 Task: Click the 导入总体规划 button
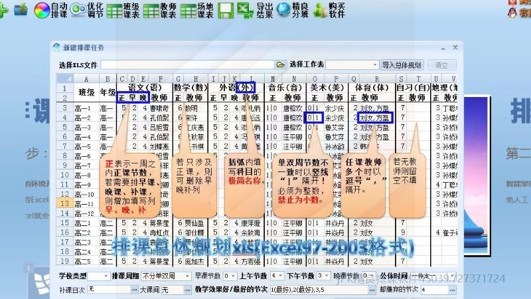point(402,64)
